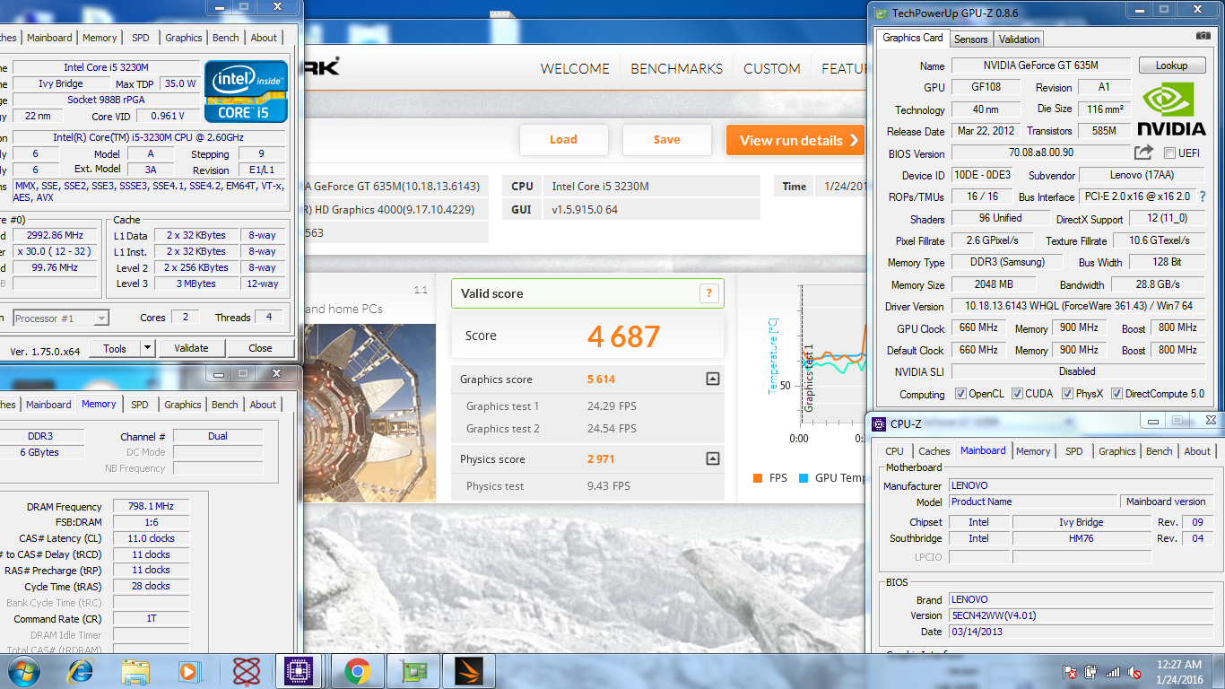Launch Internet Explorer from the taskbar

tap(81, 671)
